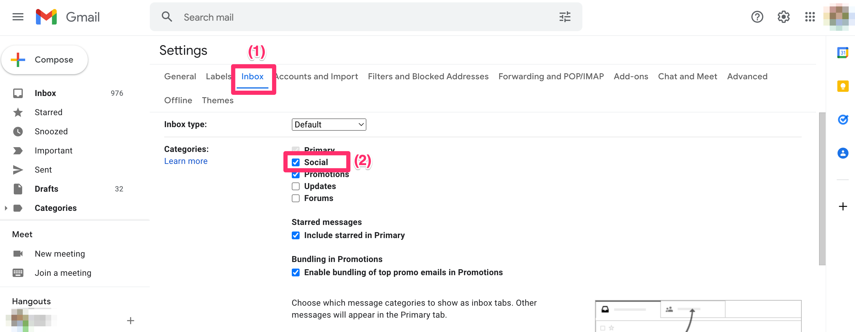The width and height of the screenshot is (855, 332).
Task: Open Google Contacts from the right sidebar
Action: click(x=843, y=153)
